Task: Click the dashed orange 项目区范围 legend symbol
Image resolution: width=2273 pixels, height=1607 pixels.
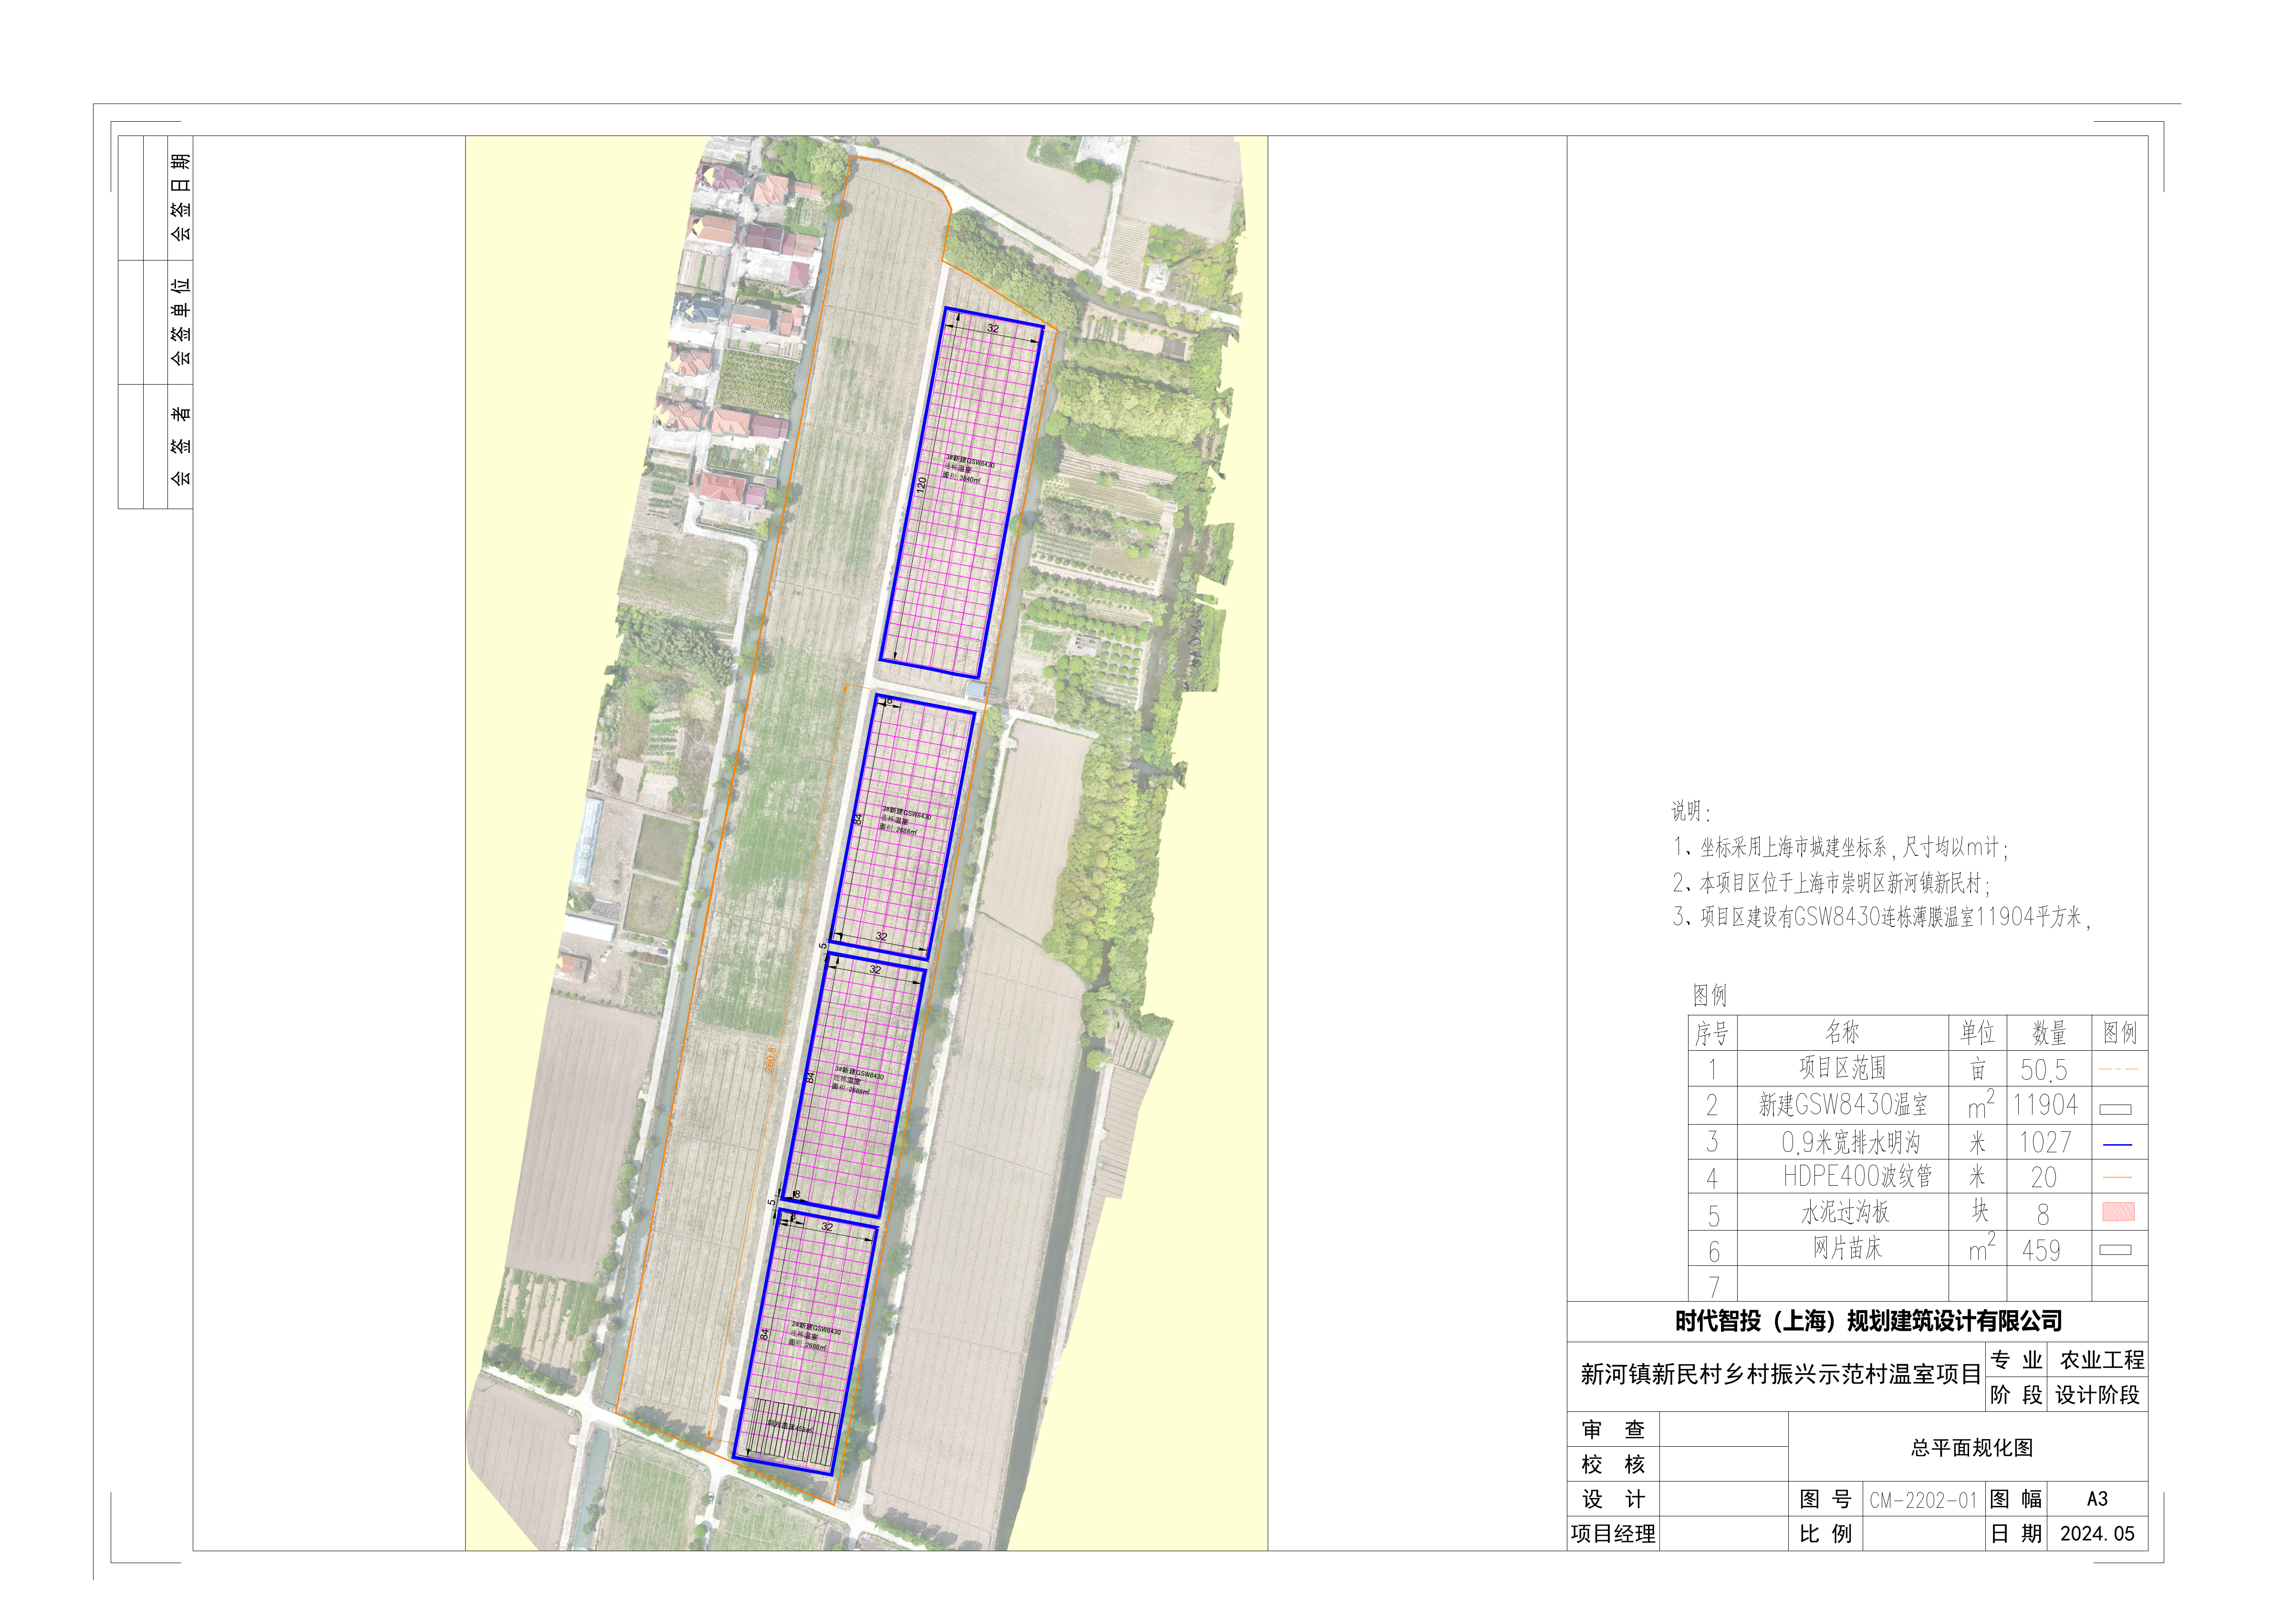Action: coord(2117,1069)
